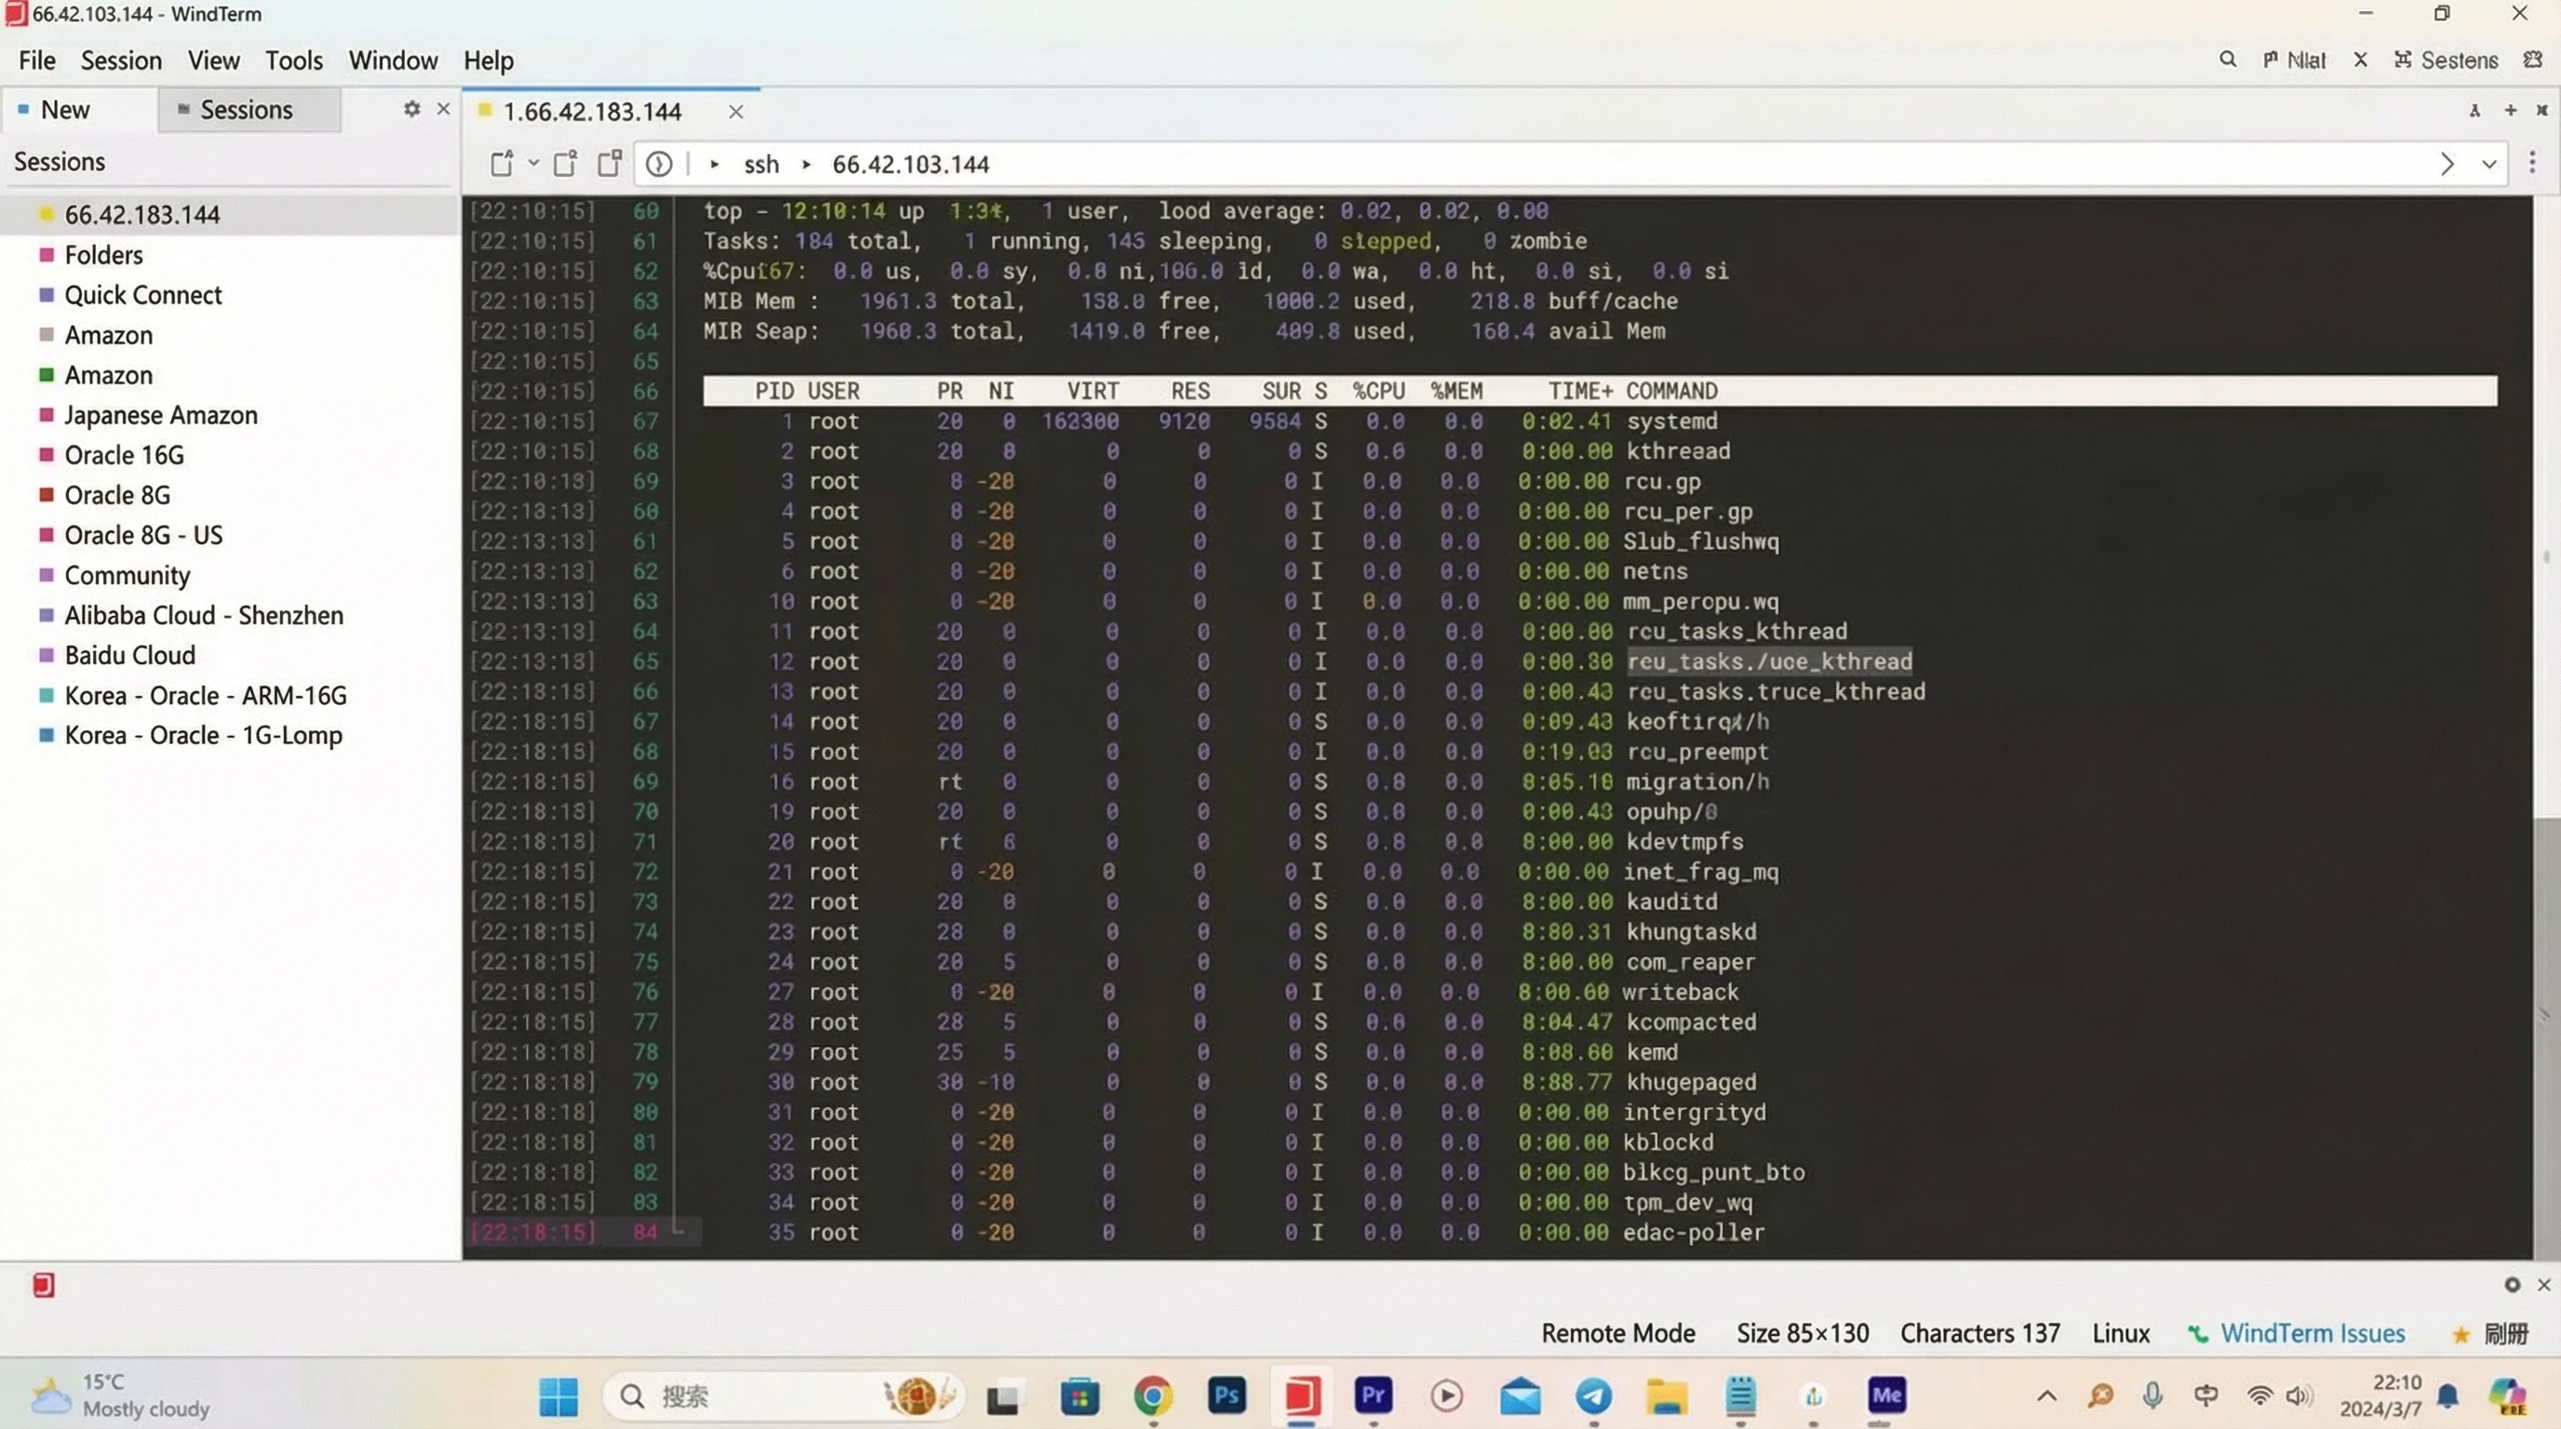Open the breadcrumb arrow before 'ssh'
2561x1429 pixels.
pyautogui.click(x=715, y=164)
